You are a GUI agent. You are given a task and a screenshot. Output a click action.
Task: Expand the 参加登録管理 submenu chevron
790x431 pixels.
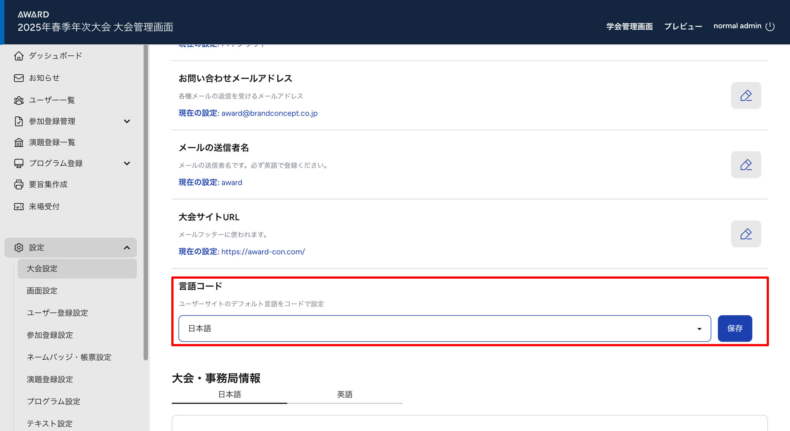[127, 121]
